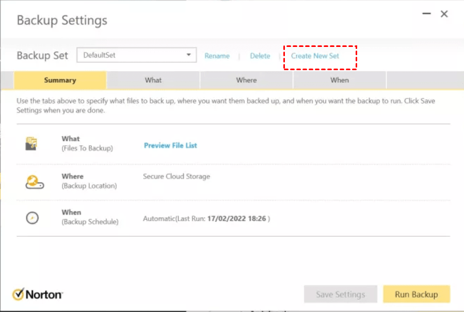
Task: Open the Preview File List link
Action: [x=170, y=145]
